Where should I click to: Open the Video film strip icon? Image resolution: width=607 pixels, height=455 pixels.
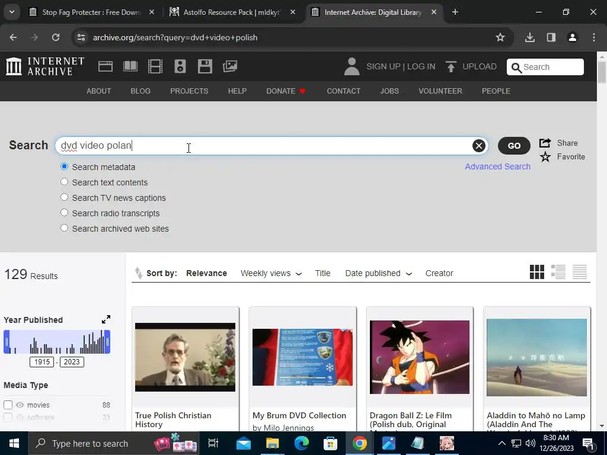(x=155, y=66)
